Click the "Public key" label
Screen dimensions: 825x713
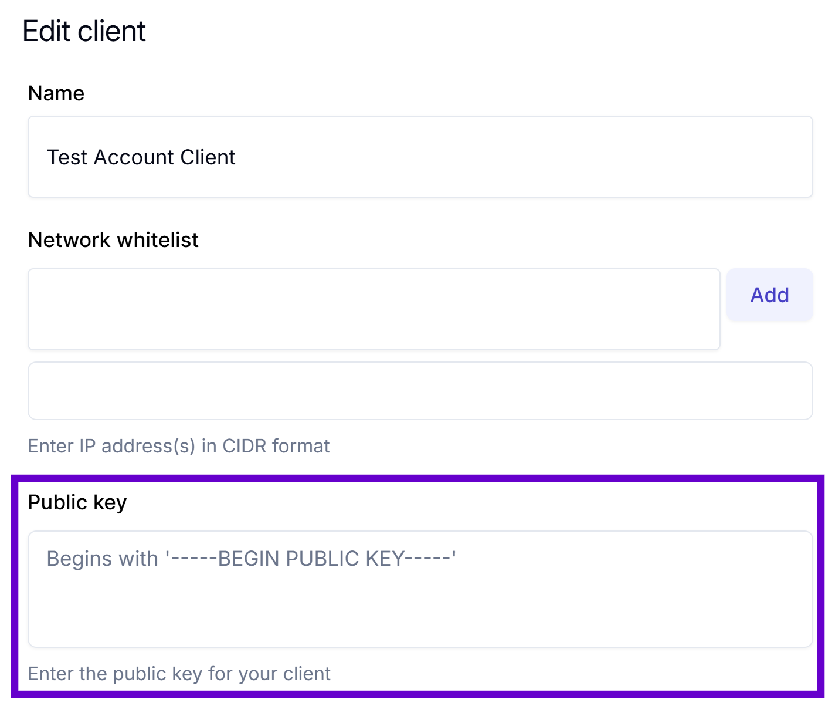[x=77, y=502]
